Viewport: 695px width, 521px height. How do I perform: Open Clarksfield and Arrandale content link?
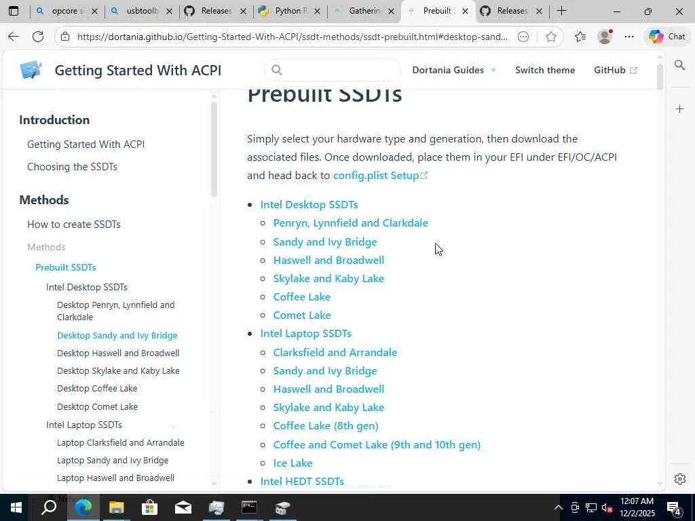335,353
